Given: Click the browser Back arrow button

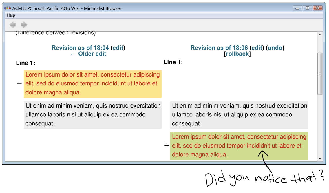Looking at the screenshot, I should [x=12, y=24].
